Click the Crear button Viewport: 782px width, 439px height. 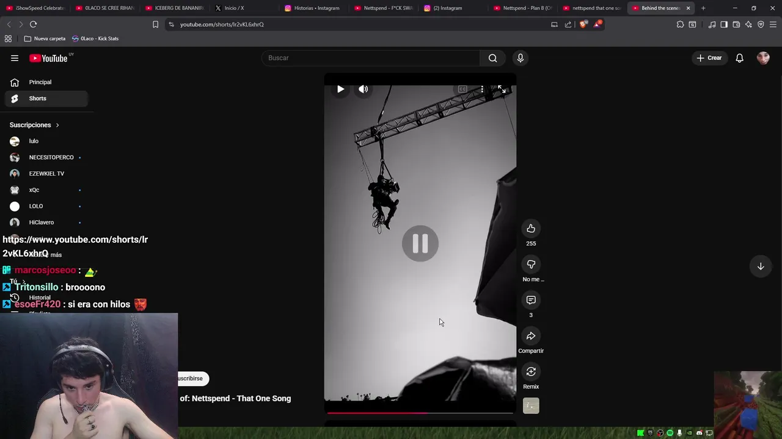pyautogui.click(x=709, y=58)
